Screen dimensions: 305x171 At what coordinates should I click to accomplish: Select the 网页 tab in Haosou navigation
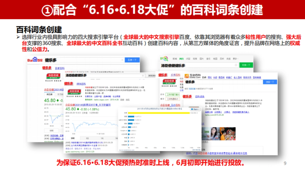[x=182, y=58]
